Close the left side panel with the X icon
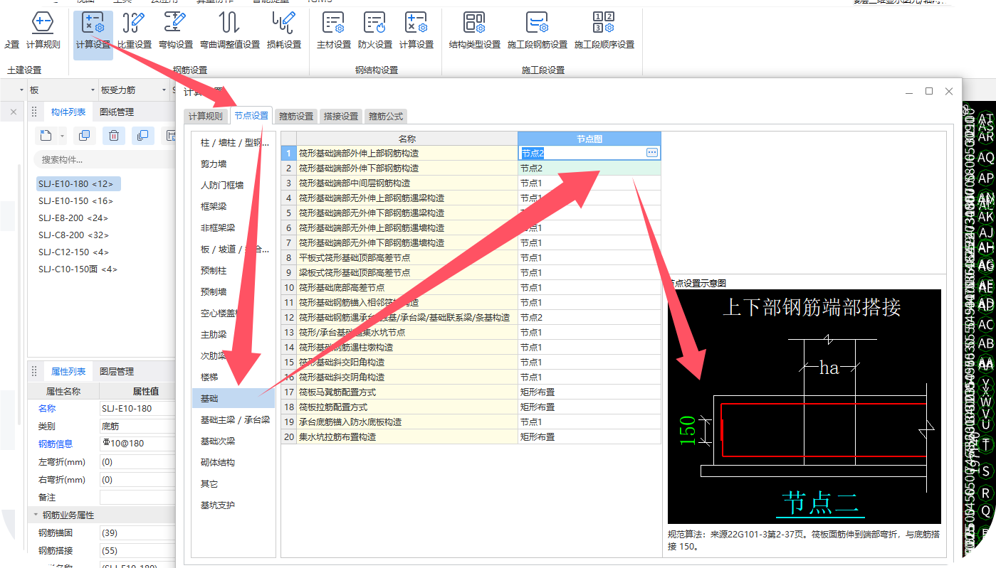This screenshot has width=996, height=568. click(13, 112)
